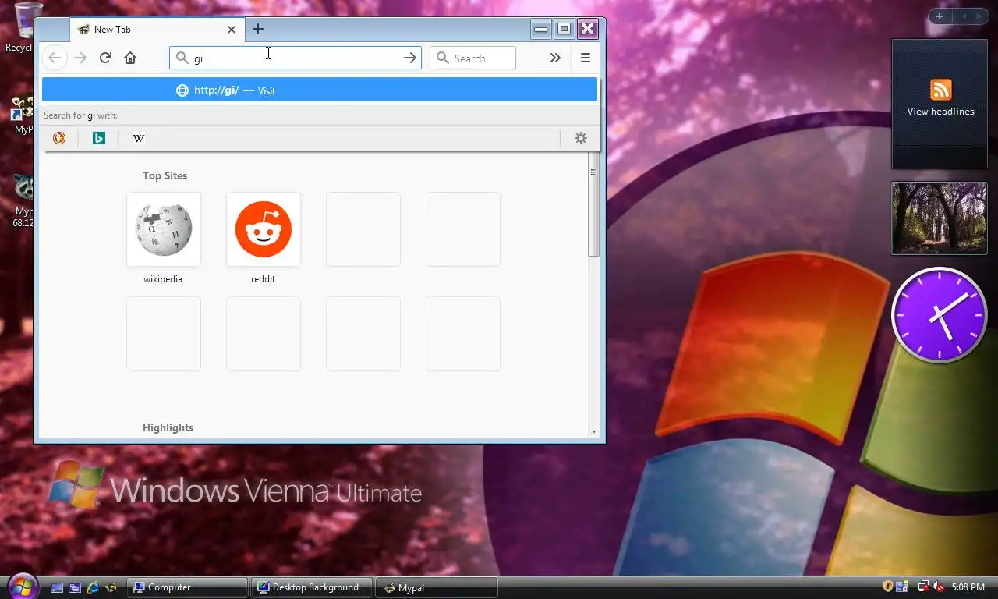Click sidebar next gadgets arrow
The image size is (998, 599).
[x=979, y=16]
